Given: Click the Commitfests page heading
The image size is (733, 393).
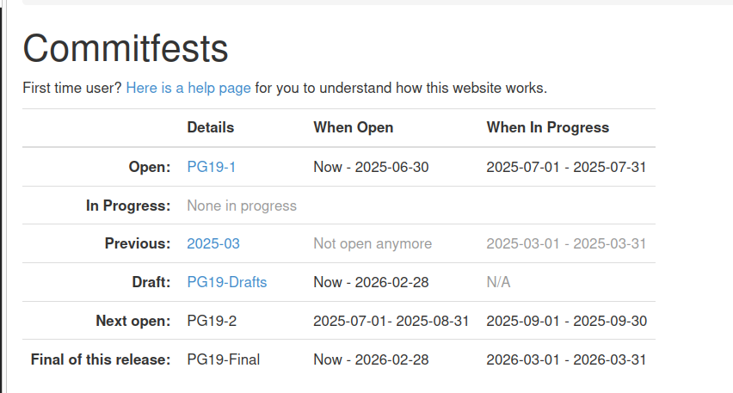Looking at the screenshot, I should tap(126, 47).
